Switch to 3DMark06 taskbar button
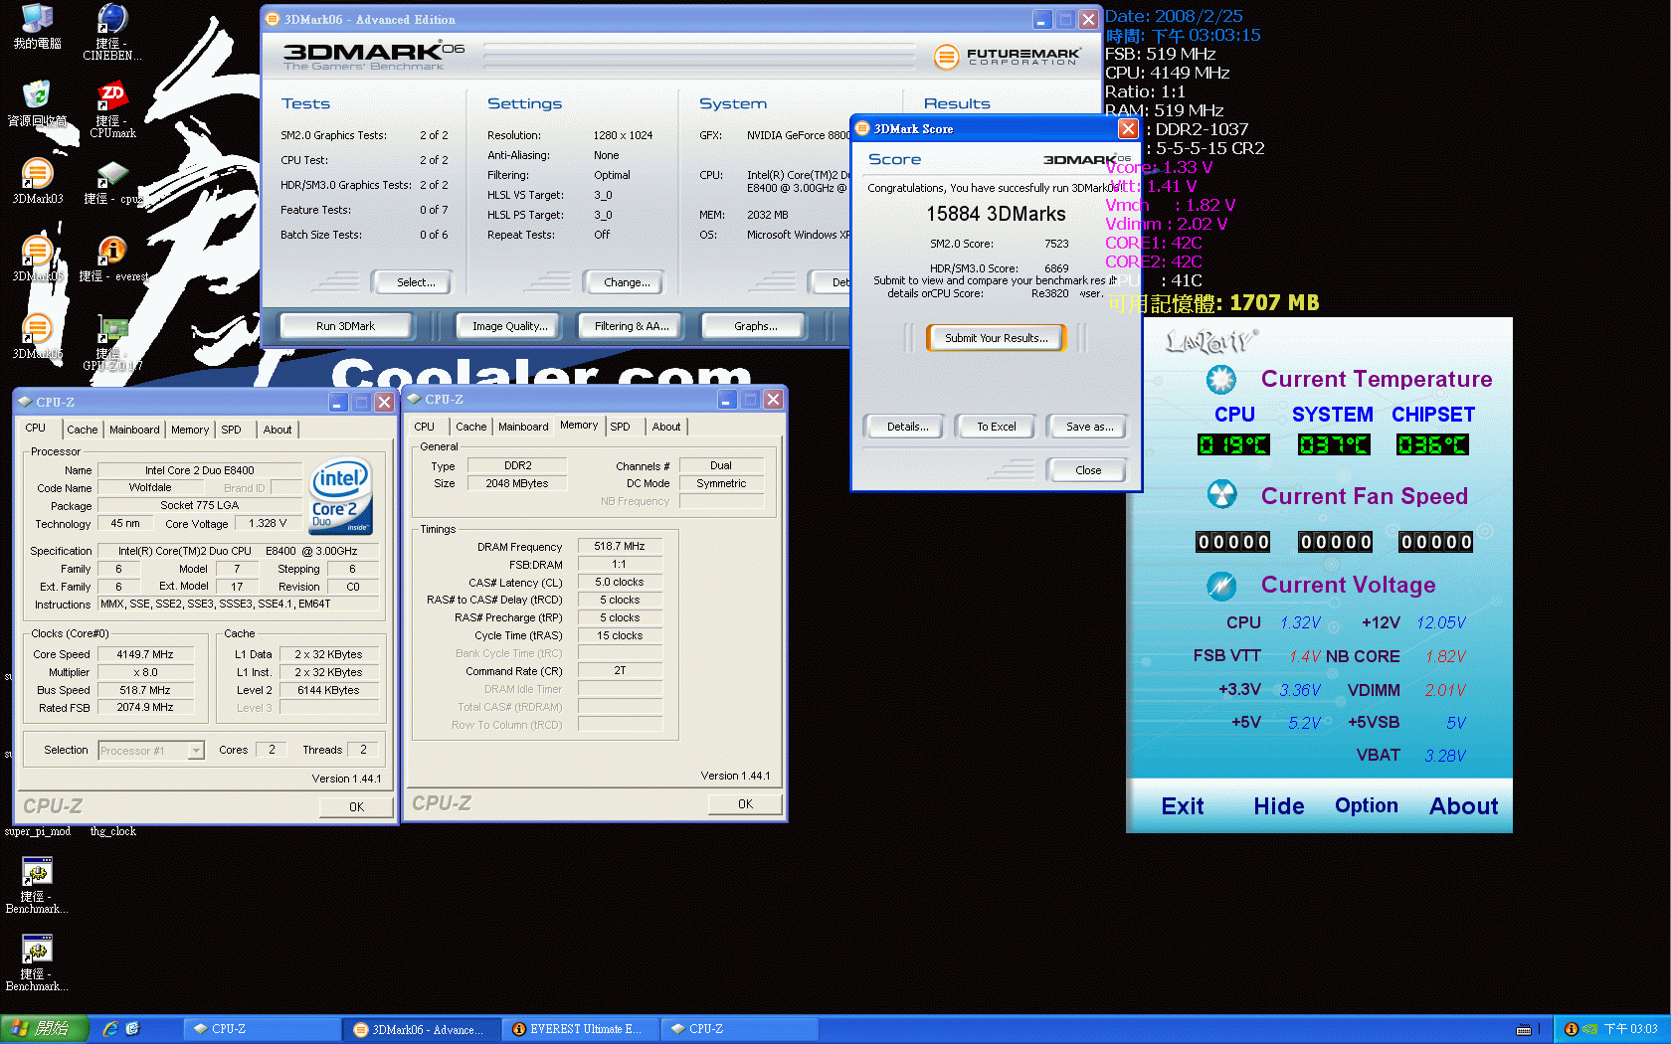Image resolution: width=1671 pixels, height=1044 pixels. point(421,1029)
